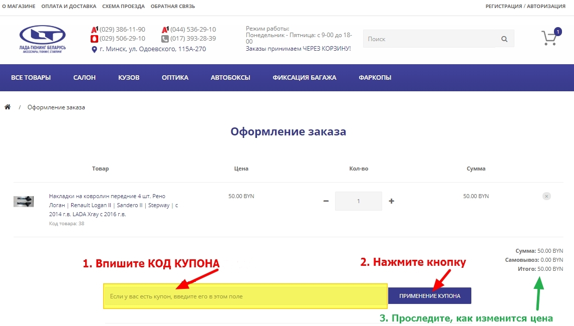Click the quantity number field
The image size is (574, 326).
point(358,201)
